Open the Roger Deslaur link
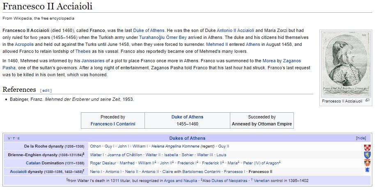The height and width of the screenshot is (191, 376). point(103,163)
